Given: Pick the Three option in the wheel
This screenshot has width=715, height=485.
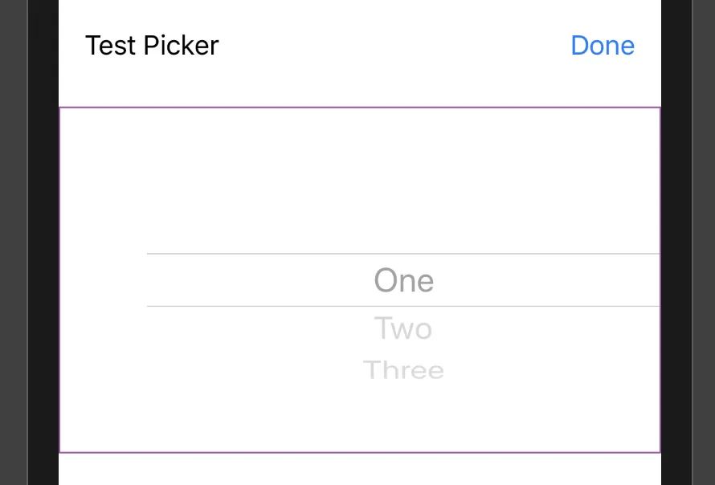Looking at the screenshot, I should click(403, 370).
